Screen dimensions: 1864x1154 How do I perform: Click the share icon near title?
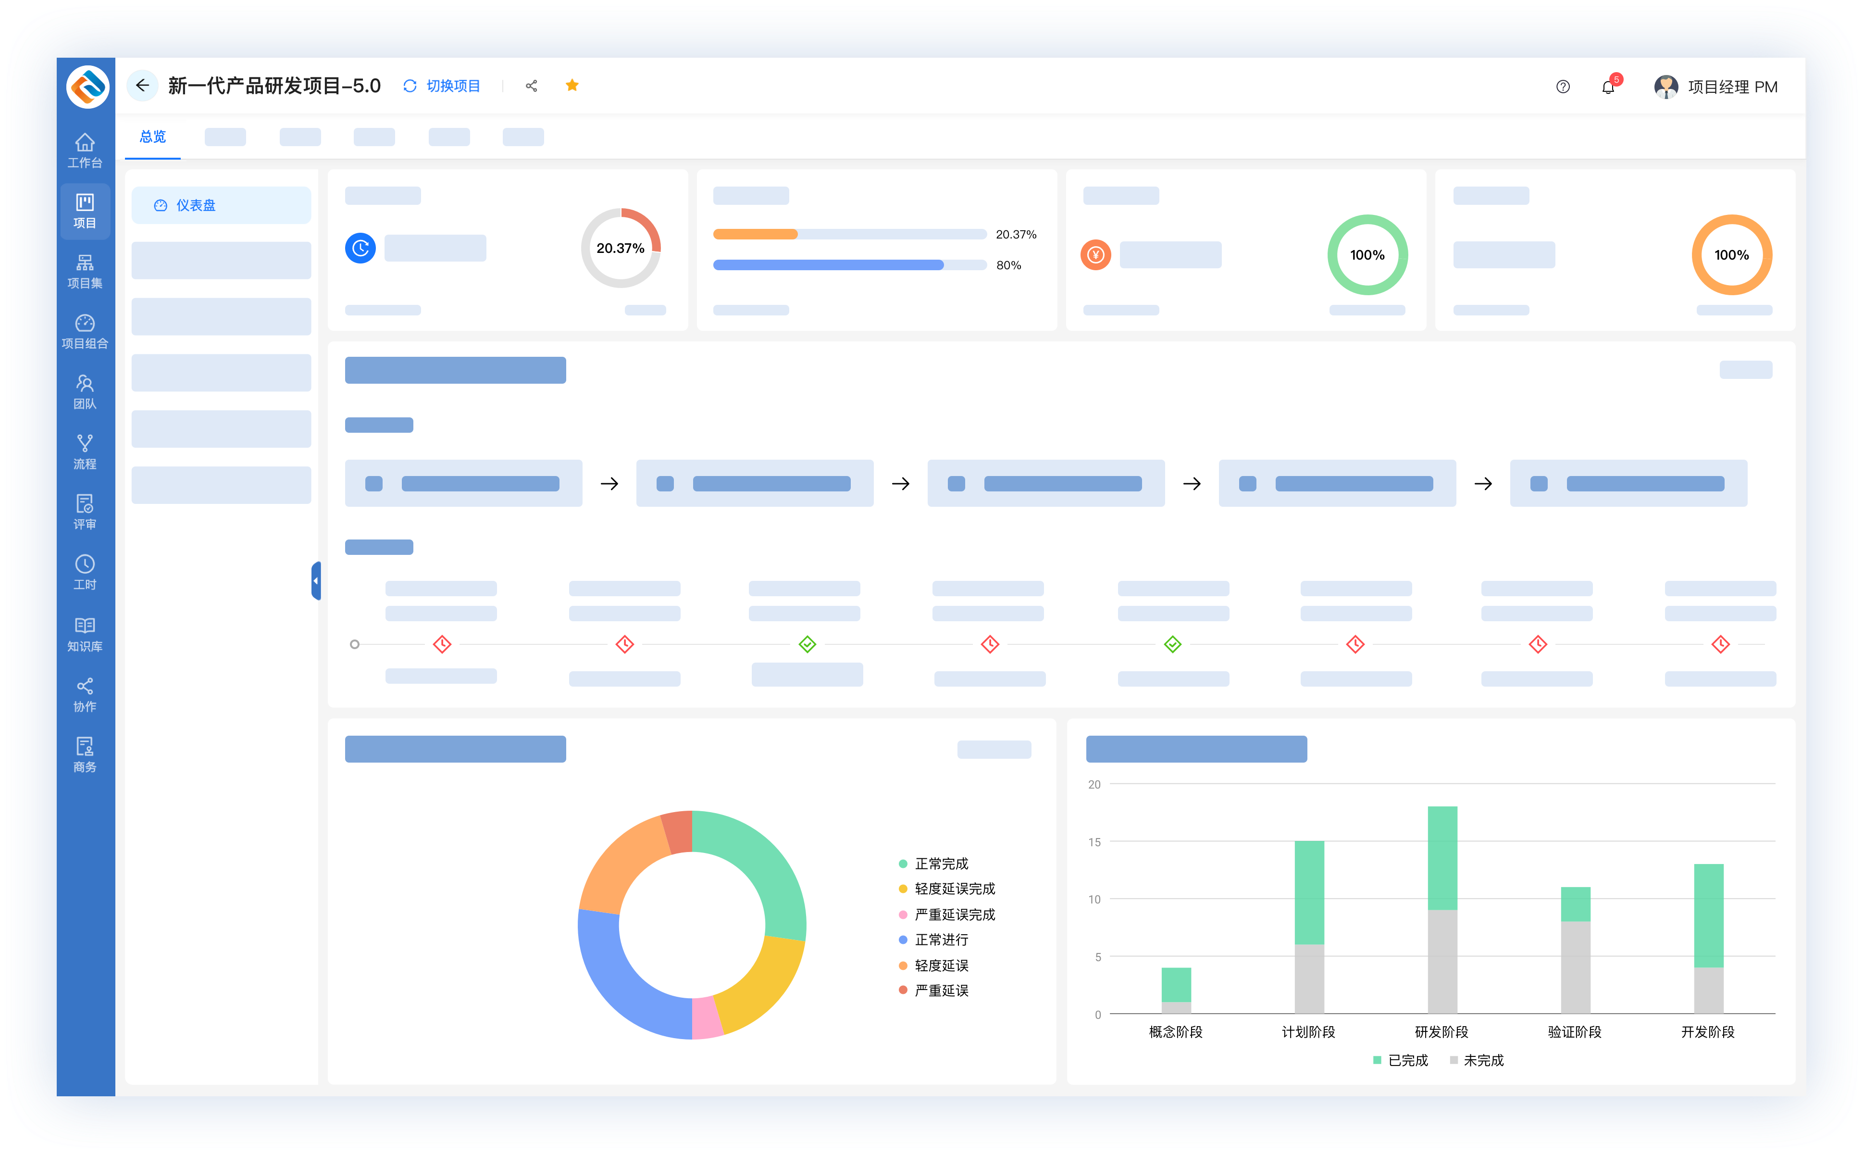pos(532,86)
